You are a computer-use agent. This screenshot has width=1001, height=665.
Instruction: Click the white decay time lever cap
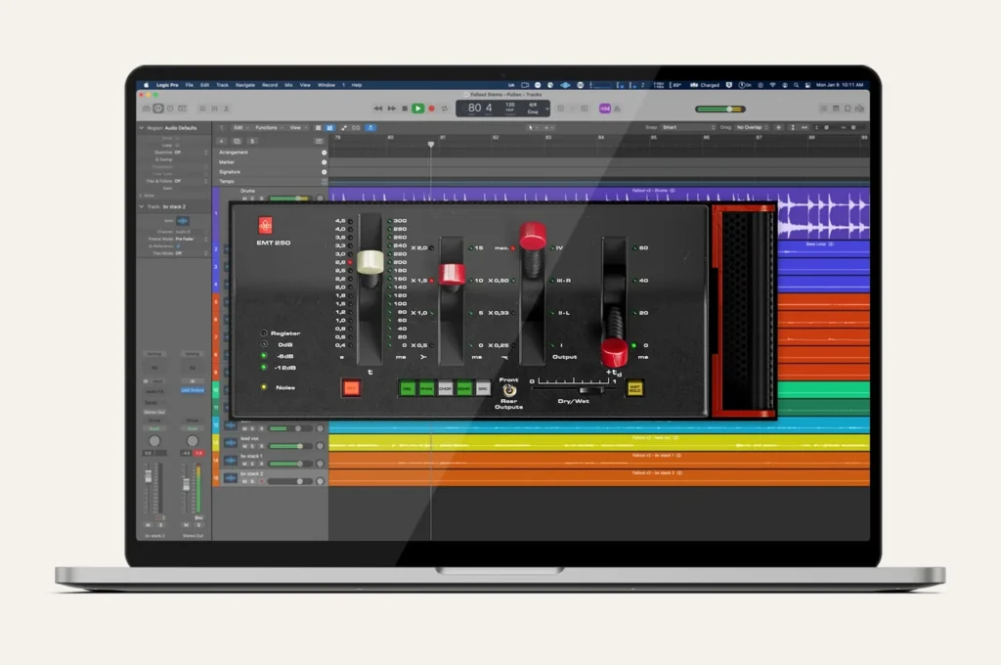[370, 262]
